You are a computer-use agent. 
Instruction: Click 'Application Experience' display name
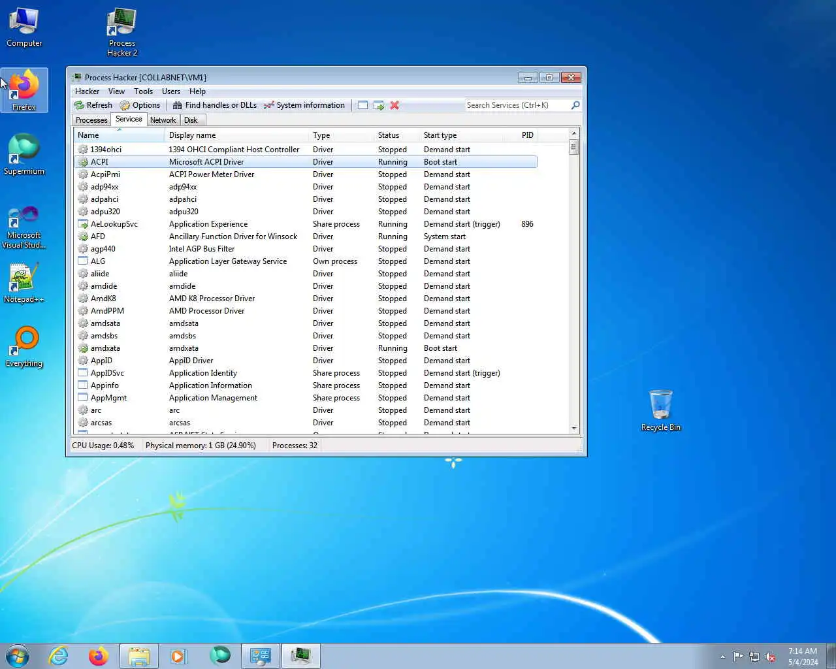pyautogui.click(x=208, y=224)
